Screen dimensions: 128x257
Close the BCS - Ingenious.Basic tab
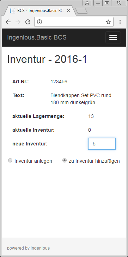pyautogui.click(x=68, y=11)
